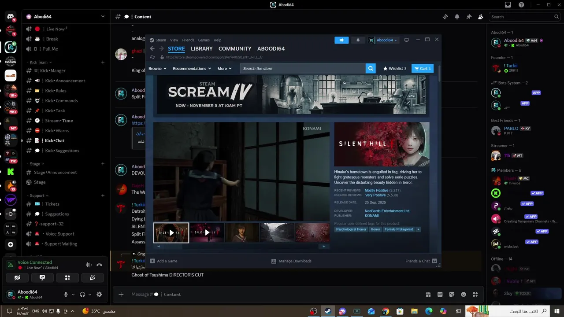This screenshot has width=564, height=317.
Task: Open Discord inbox icon in title bar
Action: click(x=508, y=5)
